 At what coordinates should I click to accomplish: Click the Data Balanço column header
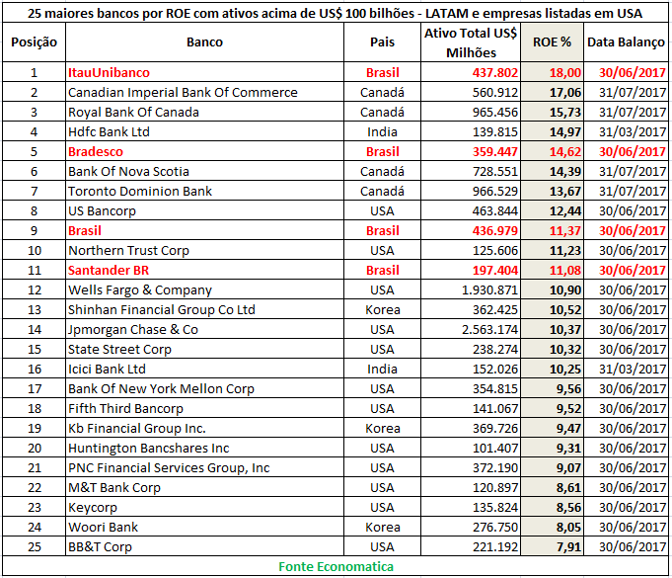[627, 42]
